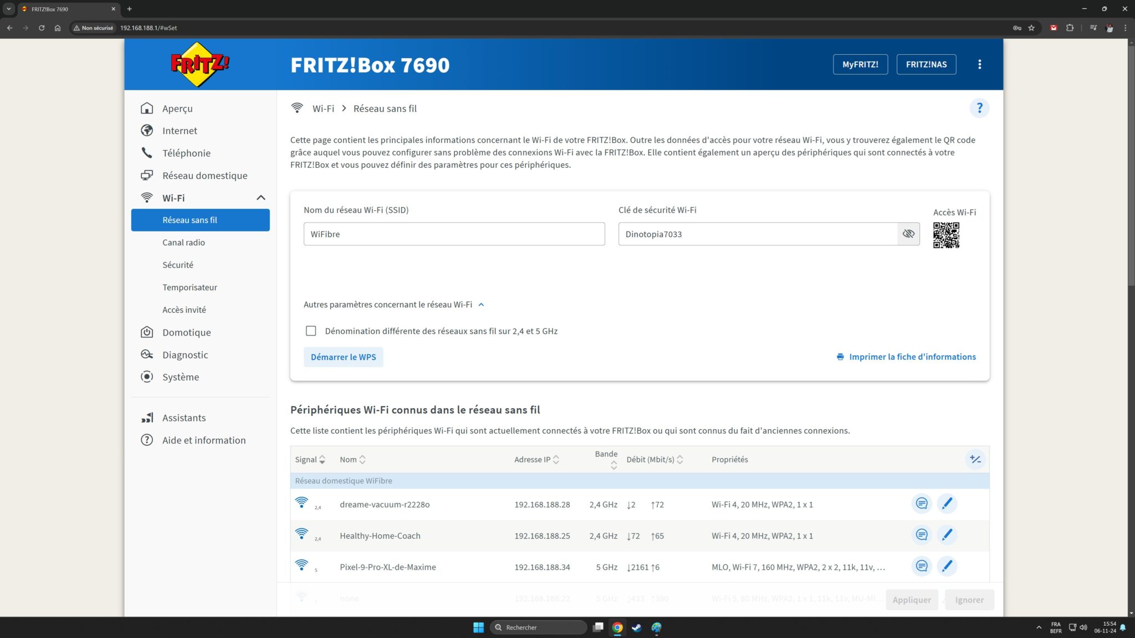
Task: Open the Canal radio submenu
Action: (183, 243)
